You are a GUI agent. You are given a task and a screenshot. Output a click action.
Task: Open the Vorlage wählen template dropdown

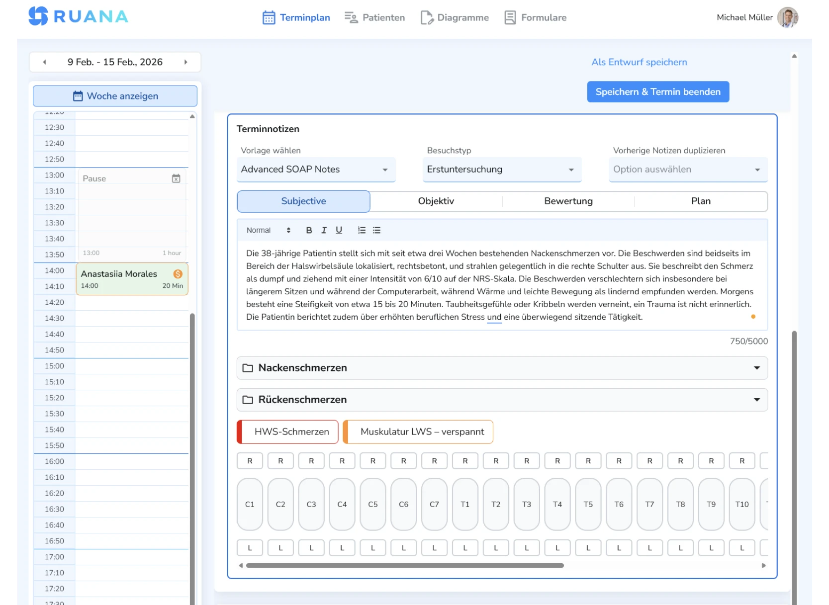(x=316, y=170)
